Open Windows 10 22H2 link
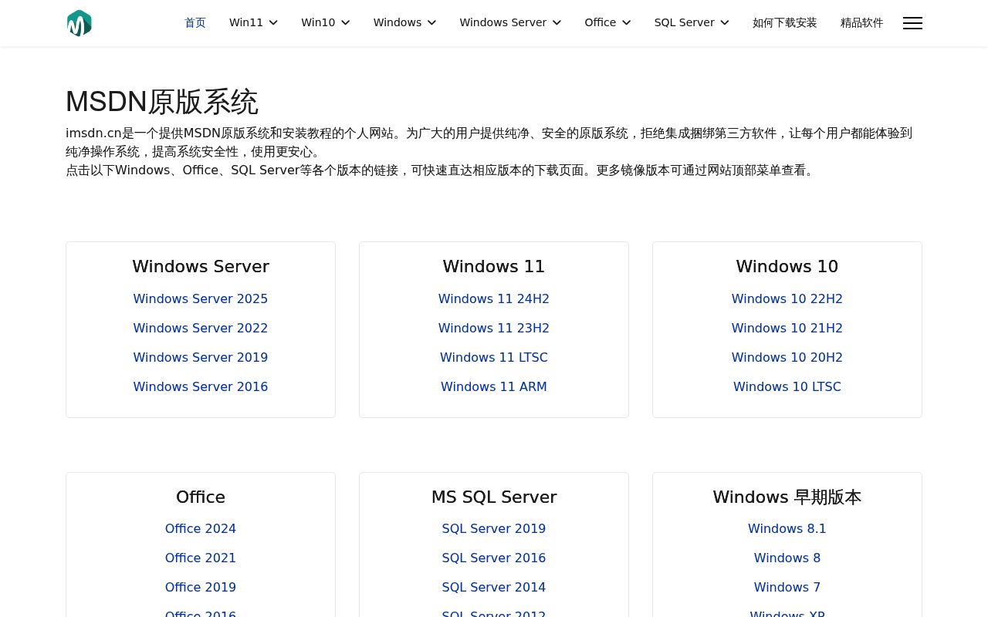Image resolution: width=988 pixels, height=617 pixels. 787,299
